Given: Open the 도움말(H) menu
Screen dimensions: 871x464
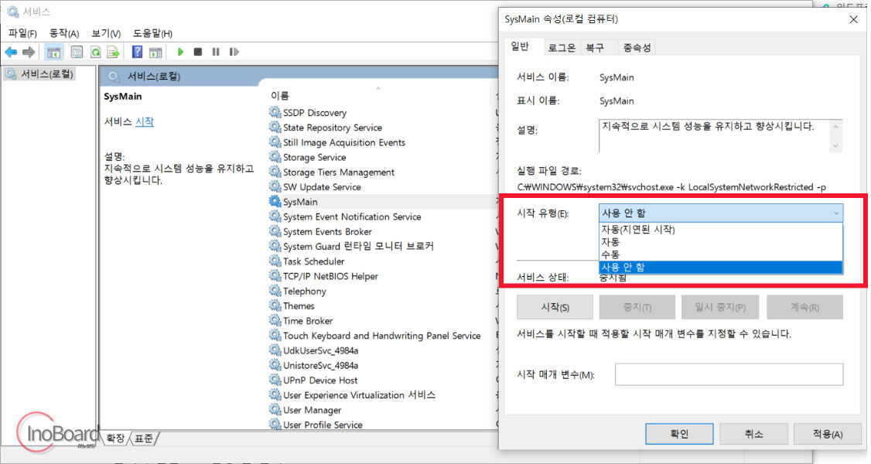Looking at the screenshot, I should 152,33.
